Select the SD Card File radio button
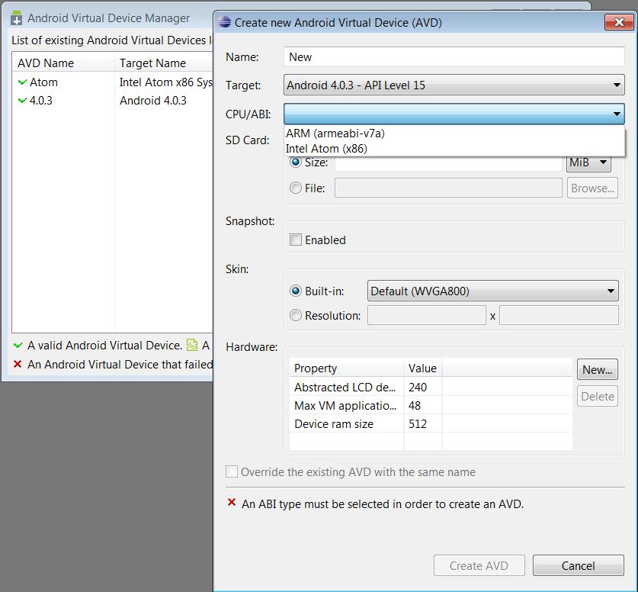Screen dimensions: 638x592 (296, 188)
